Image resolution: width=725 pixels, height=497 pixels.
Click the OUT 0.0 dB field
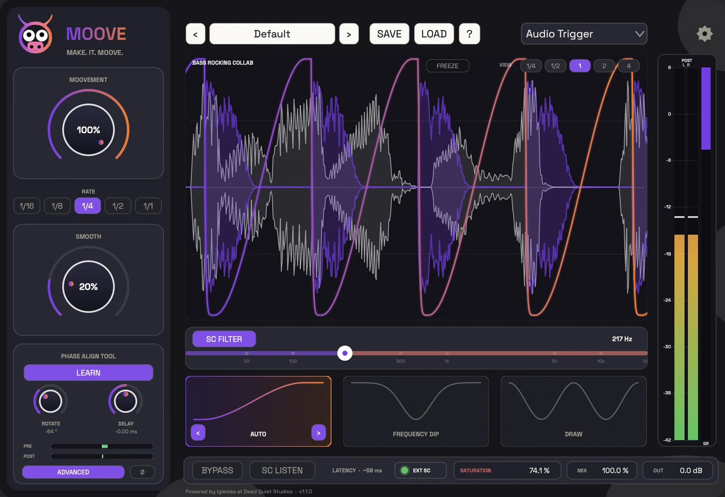point(677,470)
